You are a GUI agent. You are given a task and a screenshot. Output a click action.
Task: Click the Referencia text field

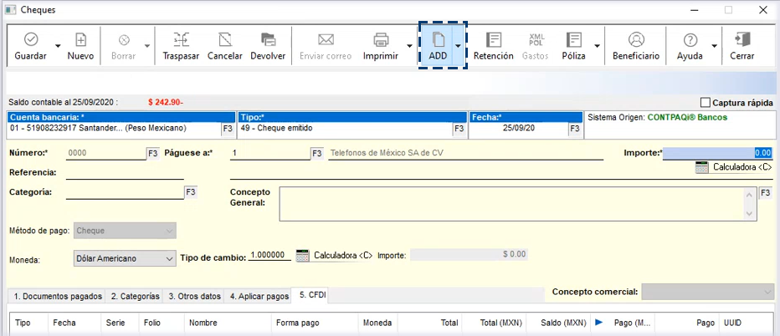[x=124, y=173]
